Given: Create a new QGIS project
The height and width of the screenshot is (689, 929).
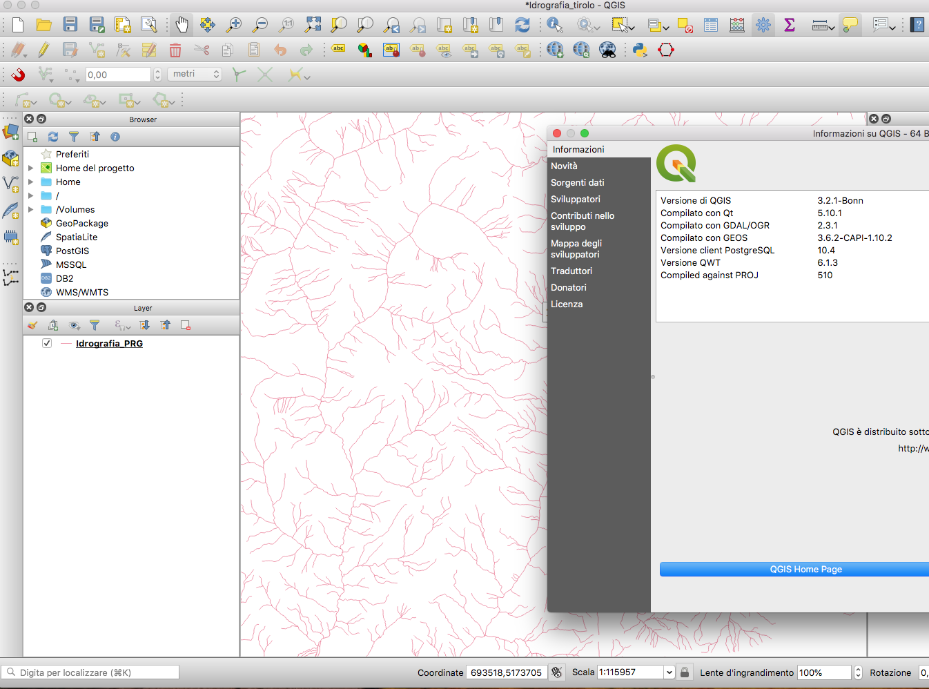Looking at the screenshot, I should 18,25.
